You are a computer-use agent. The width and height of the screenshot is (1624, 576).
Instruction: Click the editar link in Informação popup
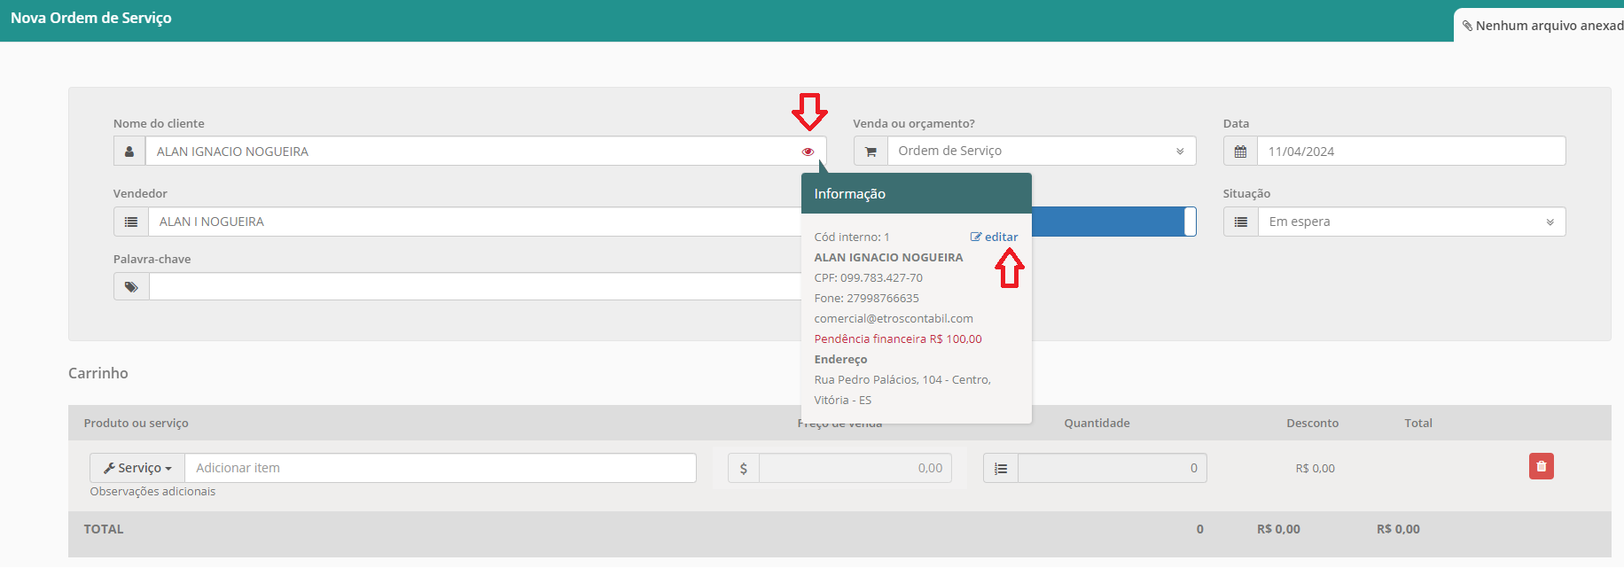pos(995,237)
